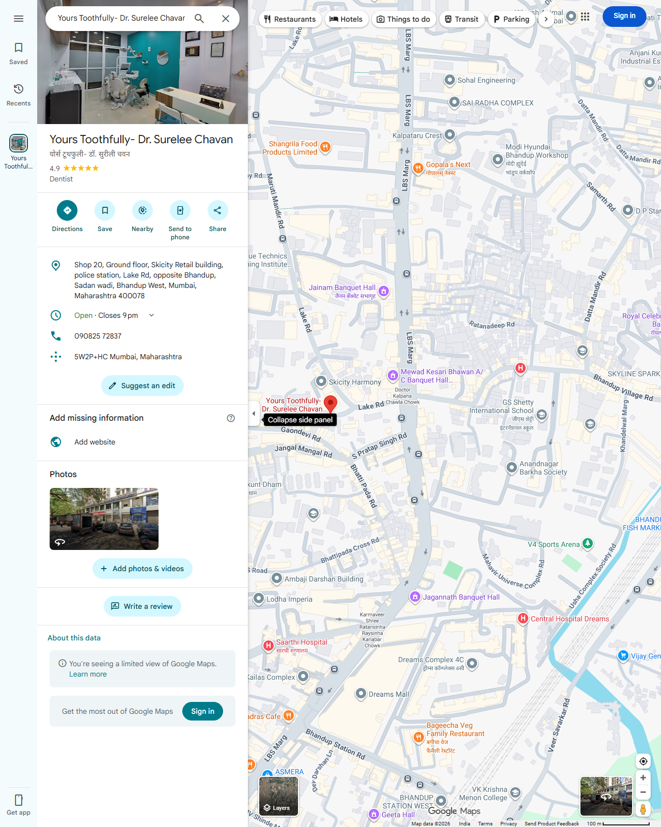The height and width of the screenshot is (827, 661).
Task: Click the Show Your Location icon
Action: 643,761
